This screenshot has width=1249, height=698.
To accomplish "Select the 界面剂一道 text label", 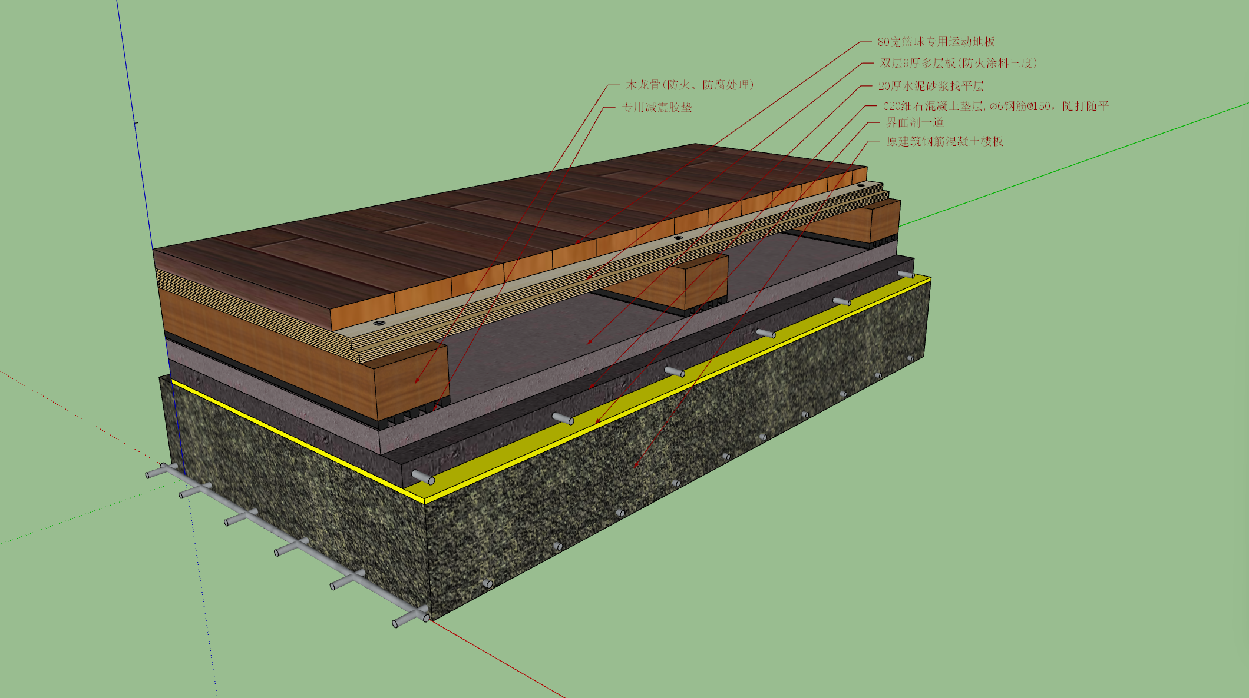I will click(x=915, y=122).
